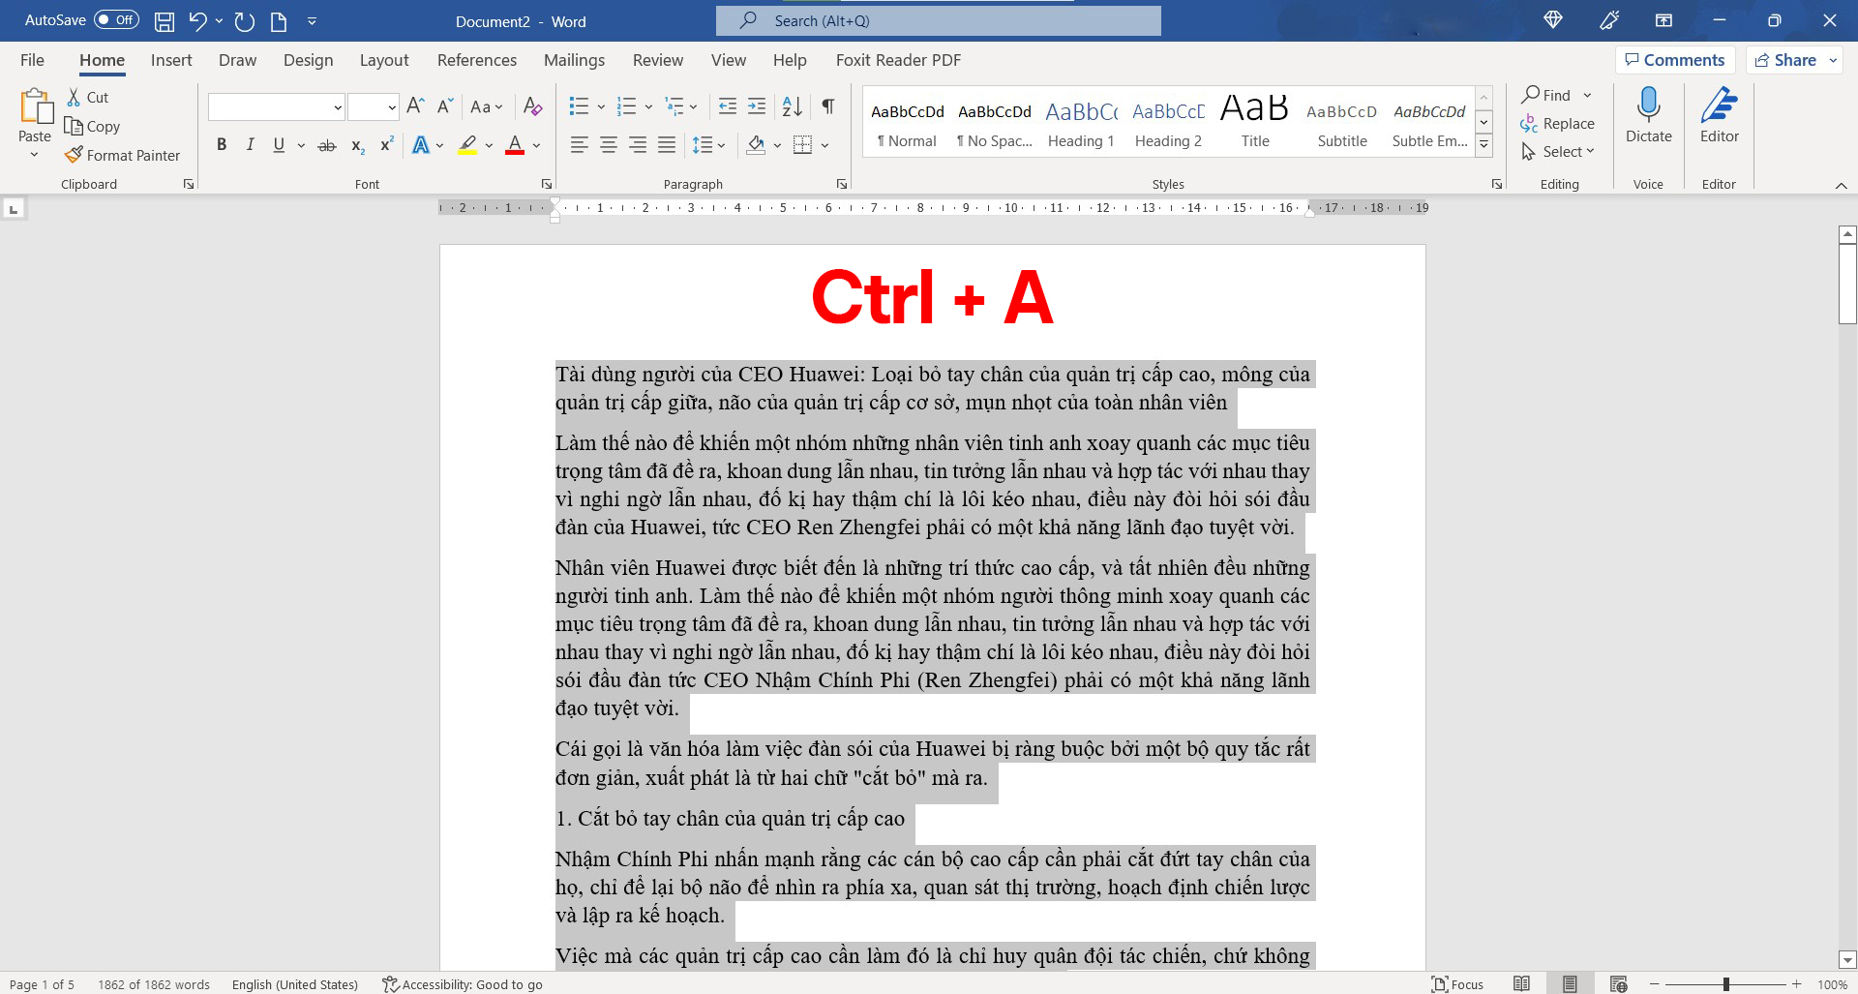Open the font size dropdown
This screenshot has height=994, width=1858.
[391, 106]
